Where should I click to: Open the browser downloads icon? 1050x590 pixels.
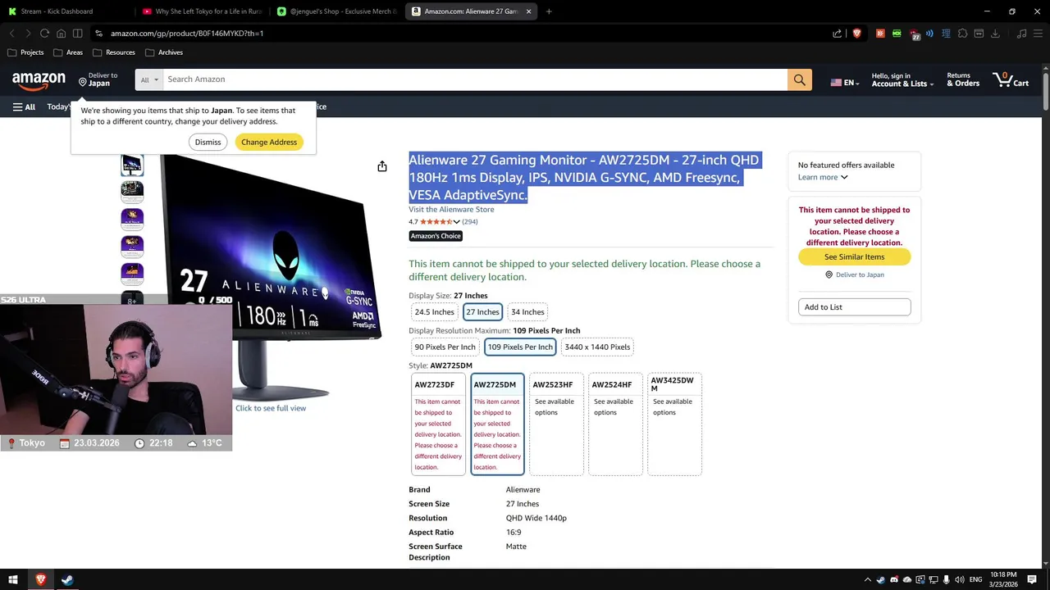pyautogui.click(x=995, y=34)
